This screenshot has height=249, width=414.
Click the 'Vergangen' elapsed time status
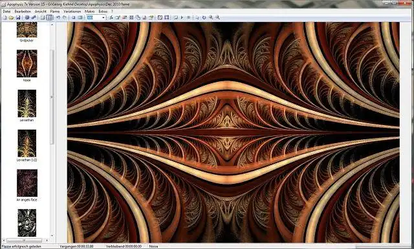pos(76,246)
